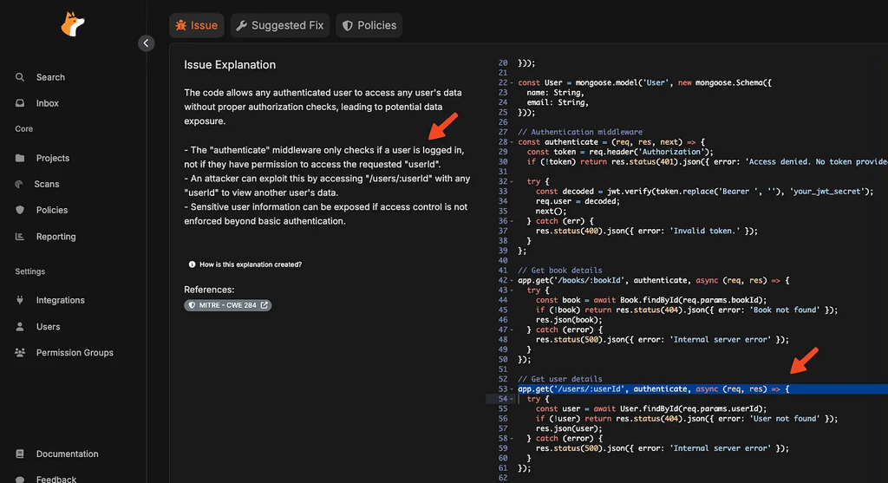Click the Search magnifier icon
This screenshot has height=483, width=888.
tap(20, 77)
